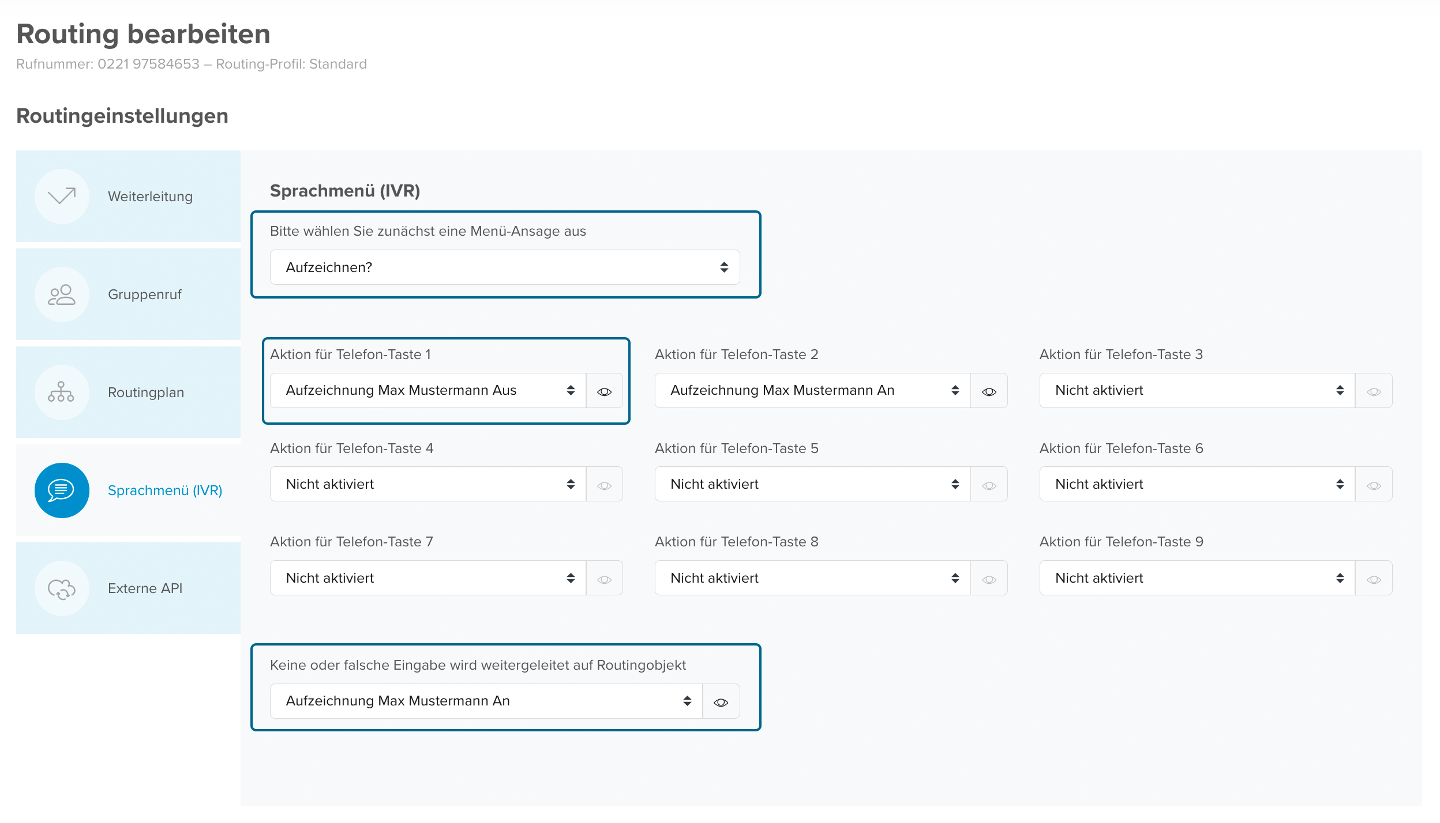The image size is (1440, 823).
Task: Open dropdown for Telefon-Taste 1 action
Action: tap(427, 391)
